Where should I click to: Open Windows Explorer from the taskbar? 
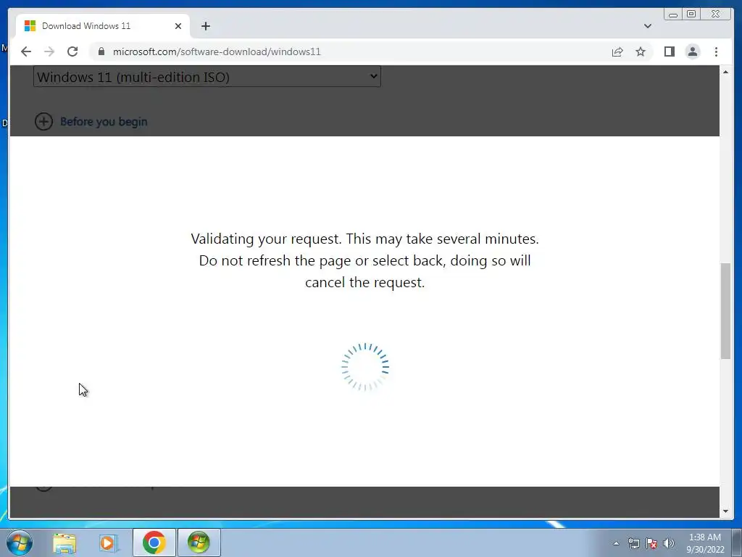click(x=64, y=542)
